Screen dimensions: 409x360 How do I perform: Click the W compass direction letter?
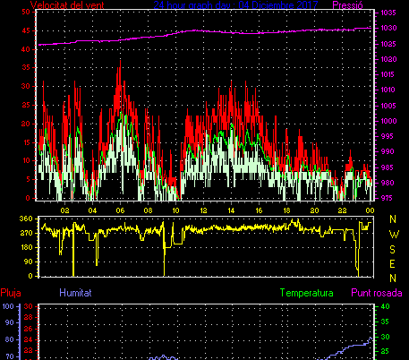click(394, 235)
